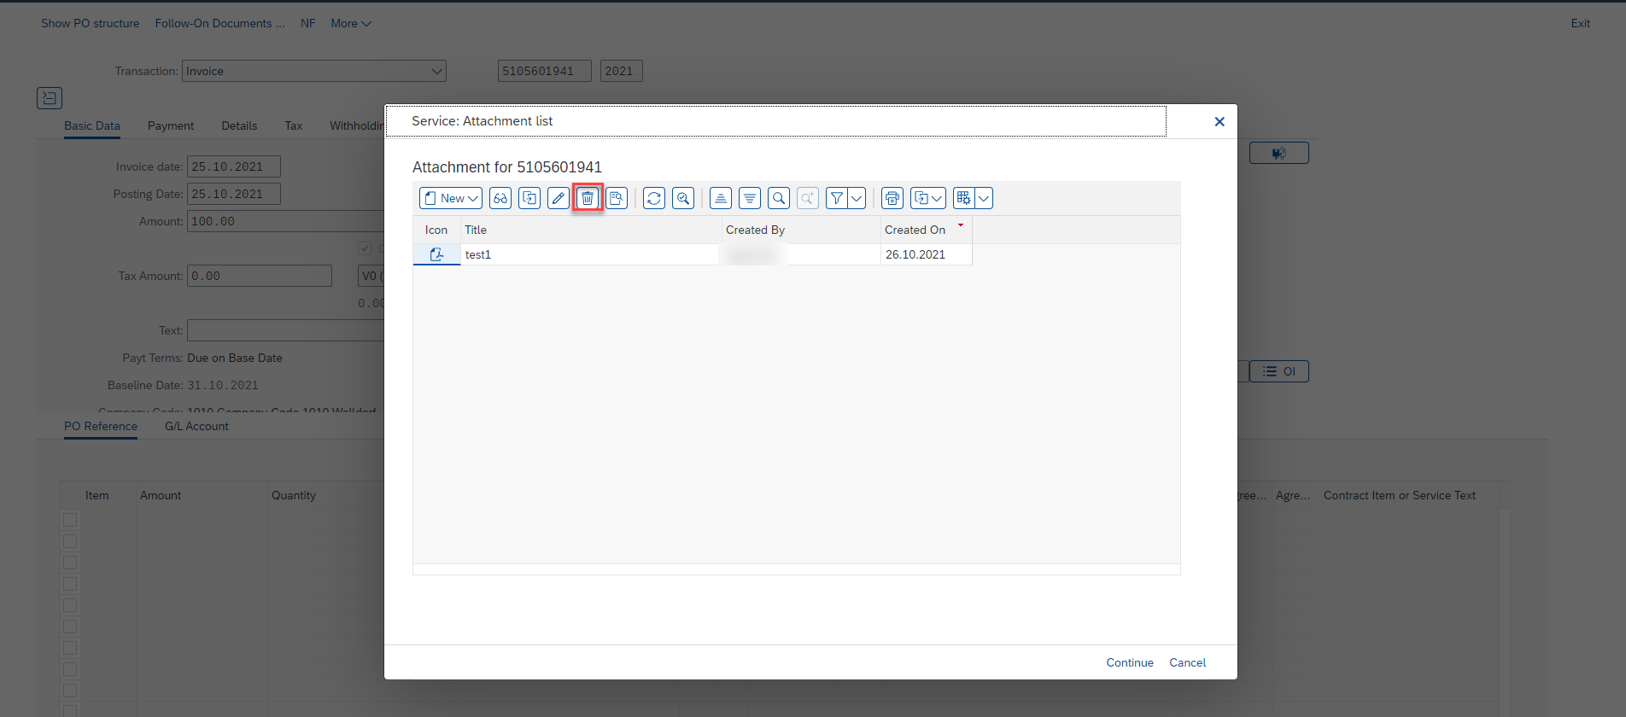This screenshot has width=1626, height=717.
Task: Click the OI button on the right
Action: (1279, 371)
